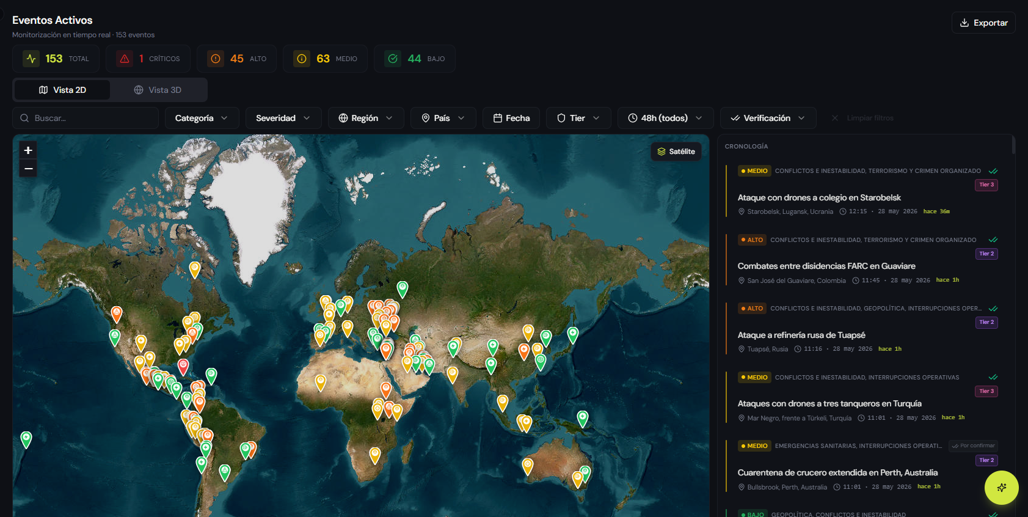Image resolution: width=1028 pixels, height=517 pixels.
Task: Click the chronology panel scrollbar
Action: click(x=1013, y=145)
